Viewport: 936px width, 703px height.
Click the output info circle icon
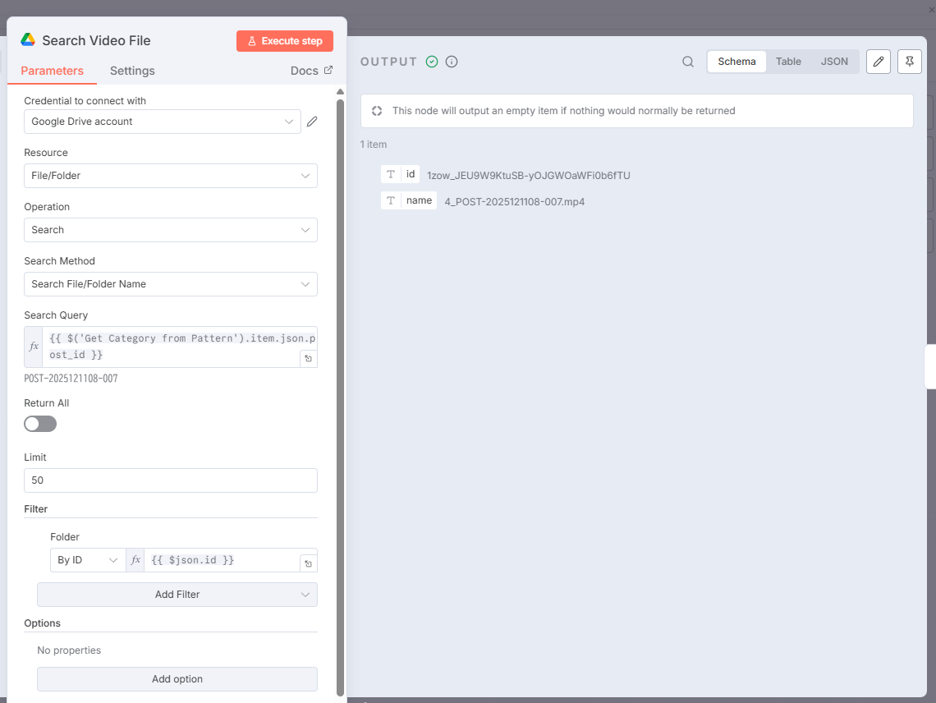click(452, 62)
